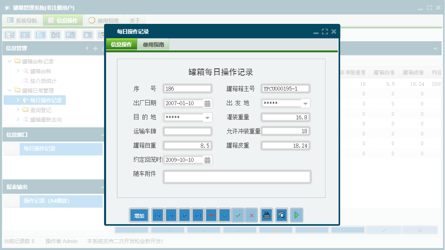Open calendar picker for 出厂日期 field
The image size is (445, 250).
pyautogui.click(x=208, y=103)
